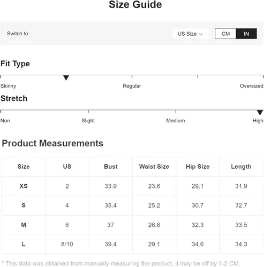Click length value 33.5
Viewport: 264px width, 267px height.
click(241, 225)
